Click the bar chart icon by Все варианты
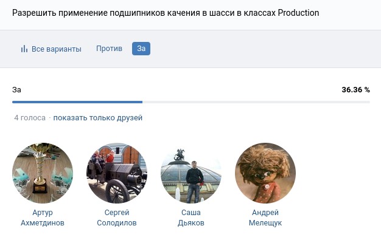 point(24,49)
